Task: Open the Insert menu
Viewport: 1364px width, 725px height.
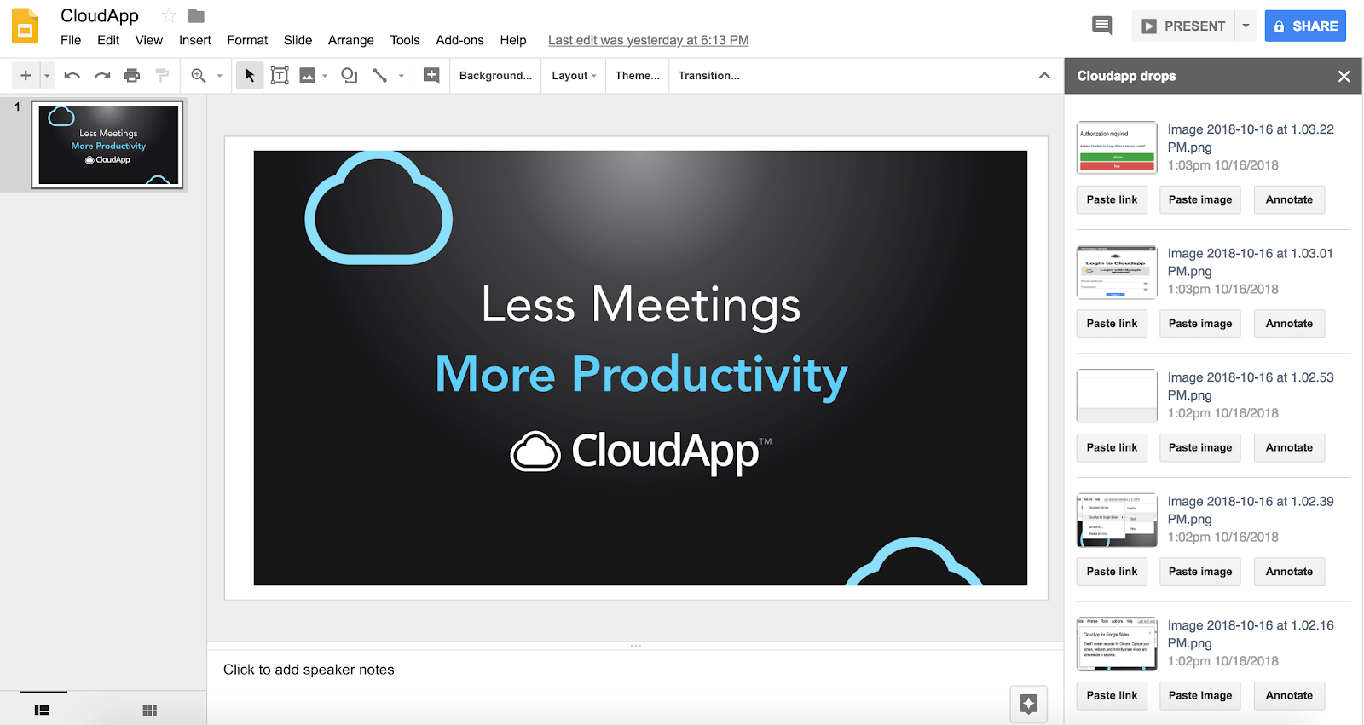Action: (x=195, y=40)
